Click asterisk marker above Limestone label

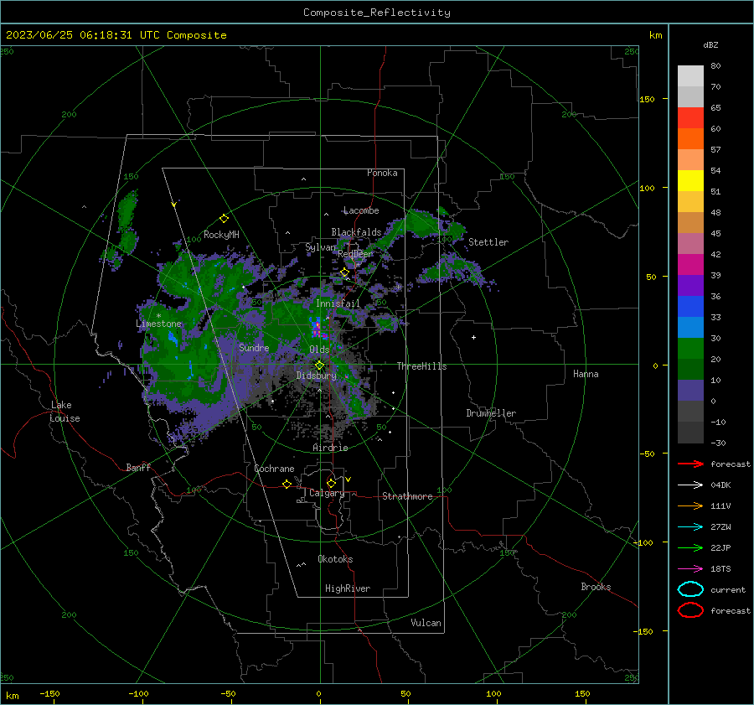click(158, 316)
